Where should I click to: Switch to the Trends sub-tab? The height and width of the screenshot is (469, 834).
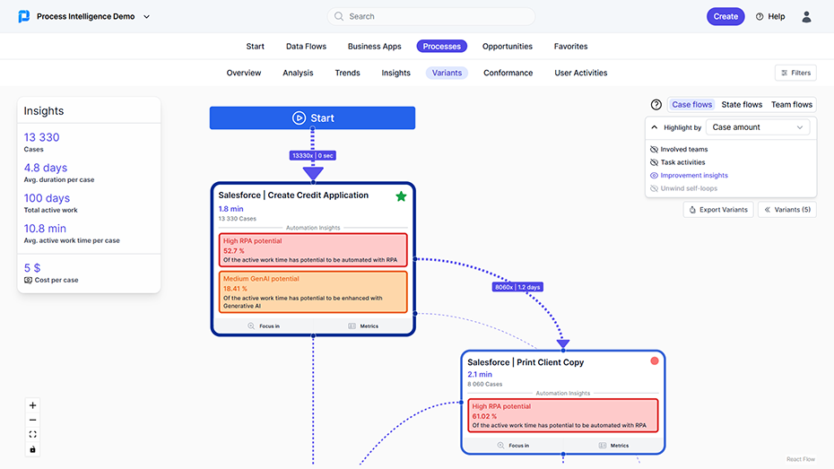(347, 73)
